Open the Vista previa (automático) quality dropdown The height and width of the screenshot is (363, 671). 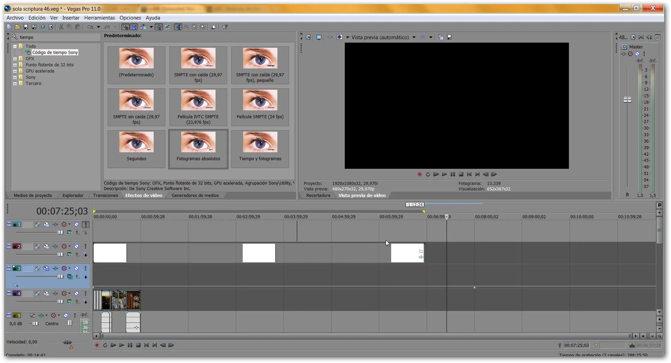point(414,37)
